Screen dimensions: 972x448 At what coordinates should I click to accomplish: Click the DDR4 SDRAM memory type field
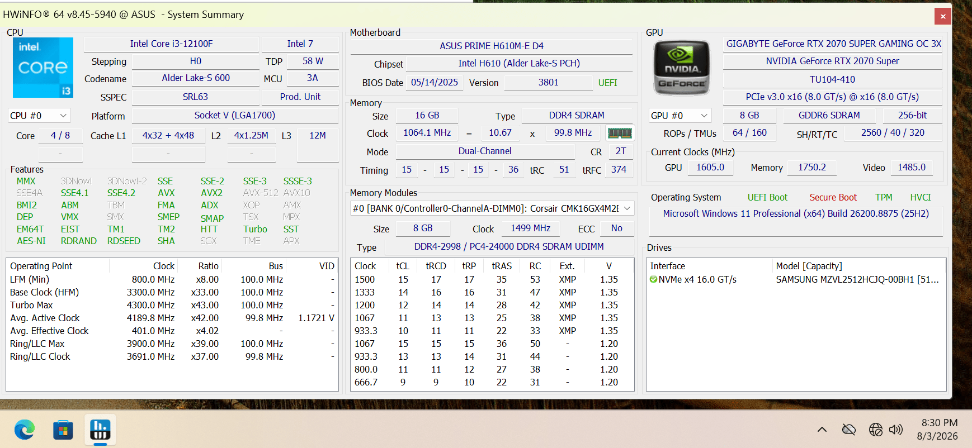[577, 115]
